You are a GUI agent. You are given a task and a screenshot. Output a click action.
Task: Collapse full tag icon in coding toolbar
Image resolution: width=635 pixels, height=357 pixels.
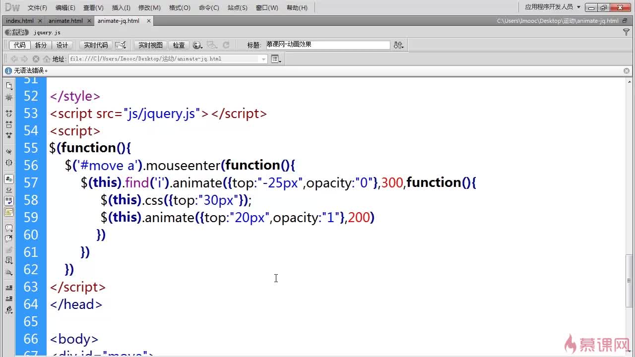tap(9, 113)
